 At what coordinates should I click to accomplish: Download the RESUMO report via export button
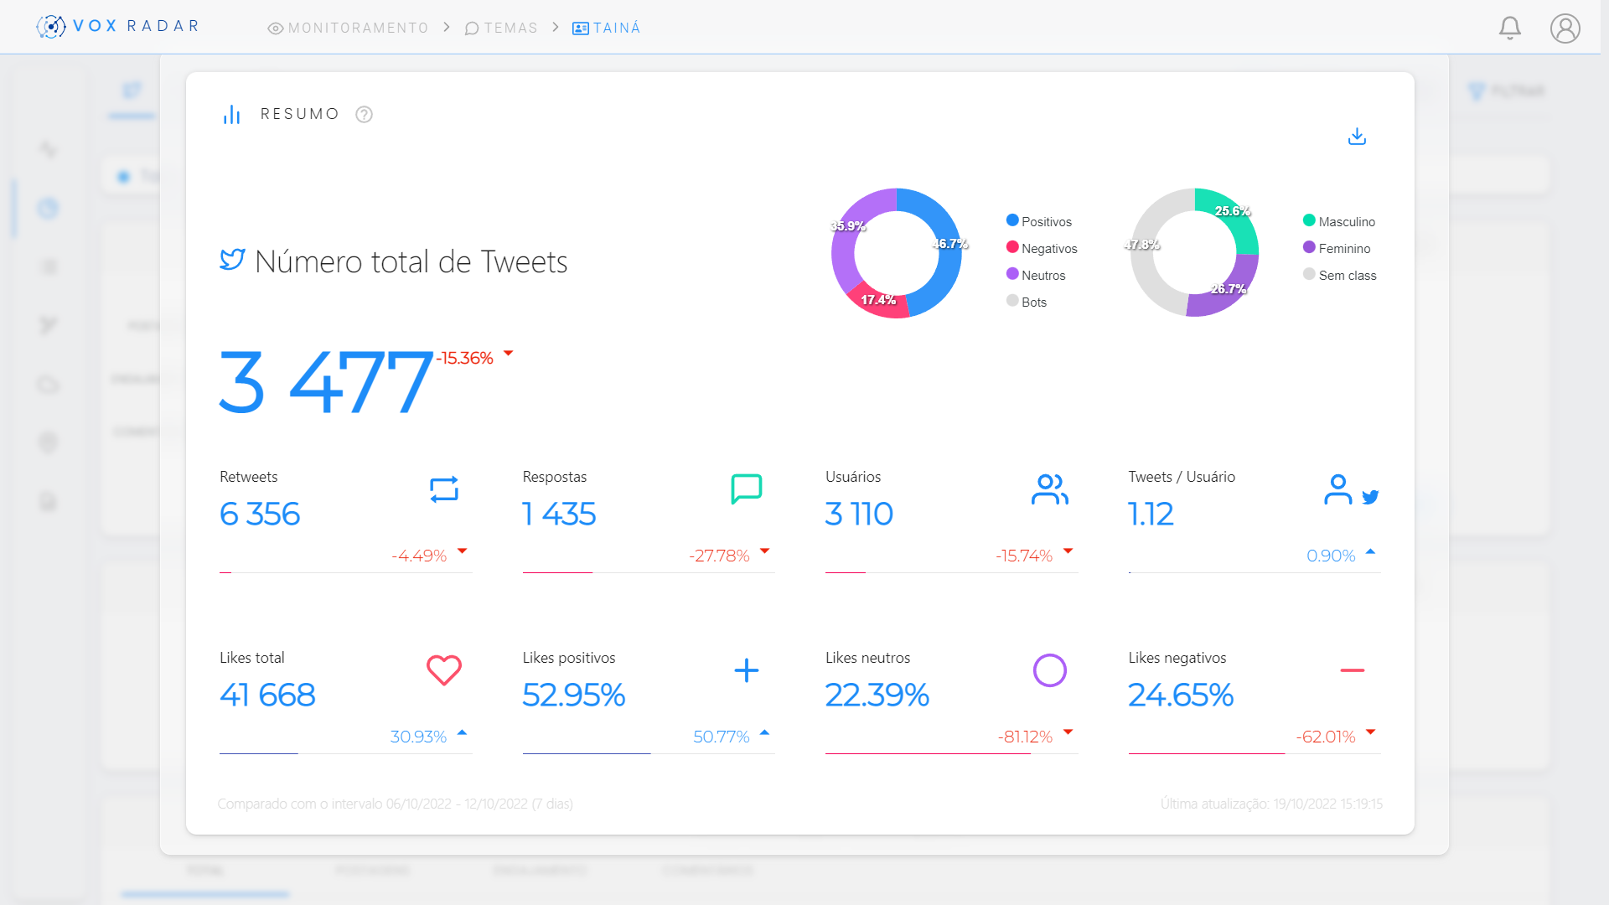(x=1358, y=136)
